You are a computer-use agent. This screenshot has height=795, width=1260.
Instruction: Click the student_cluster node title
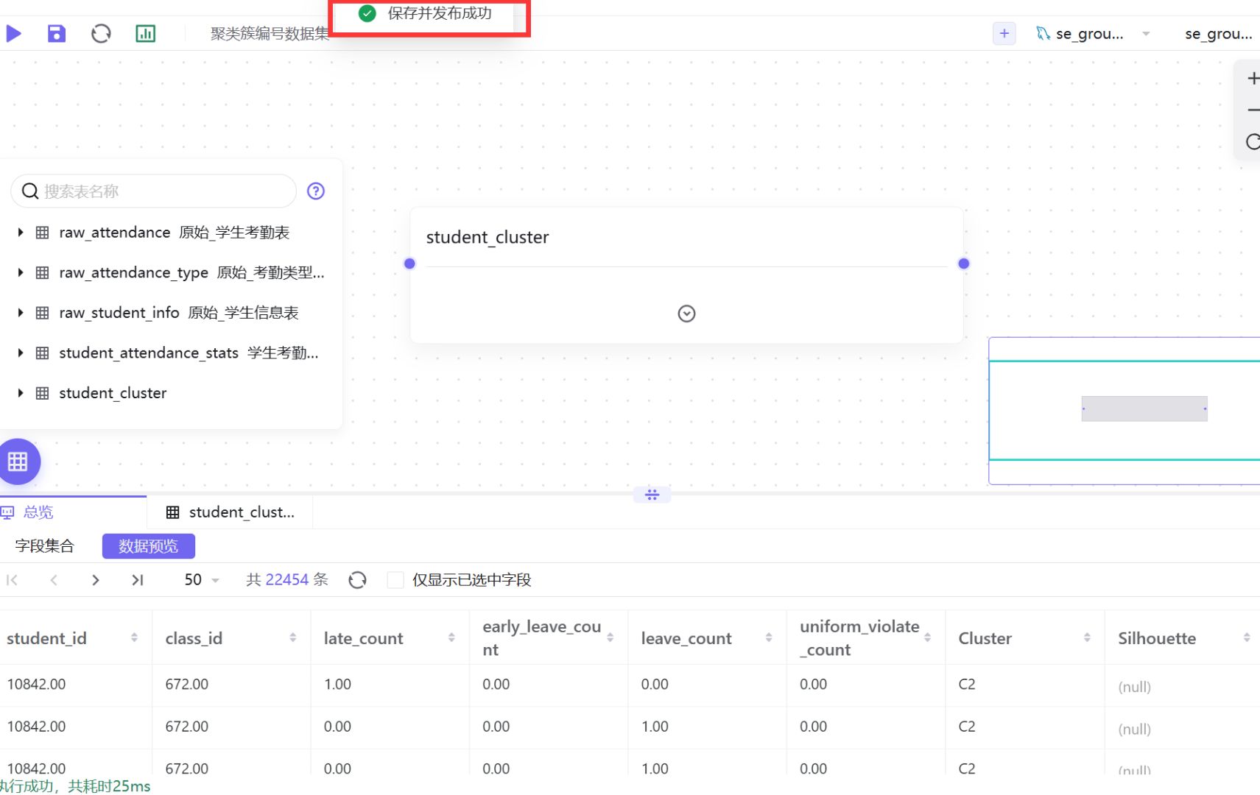coord(488,237)
